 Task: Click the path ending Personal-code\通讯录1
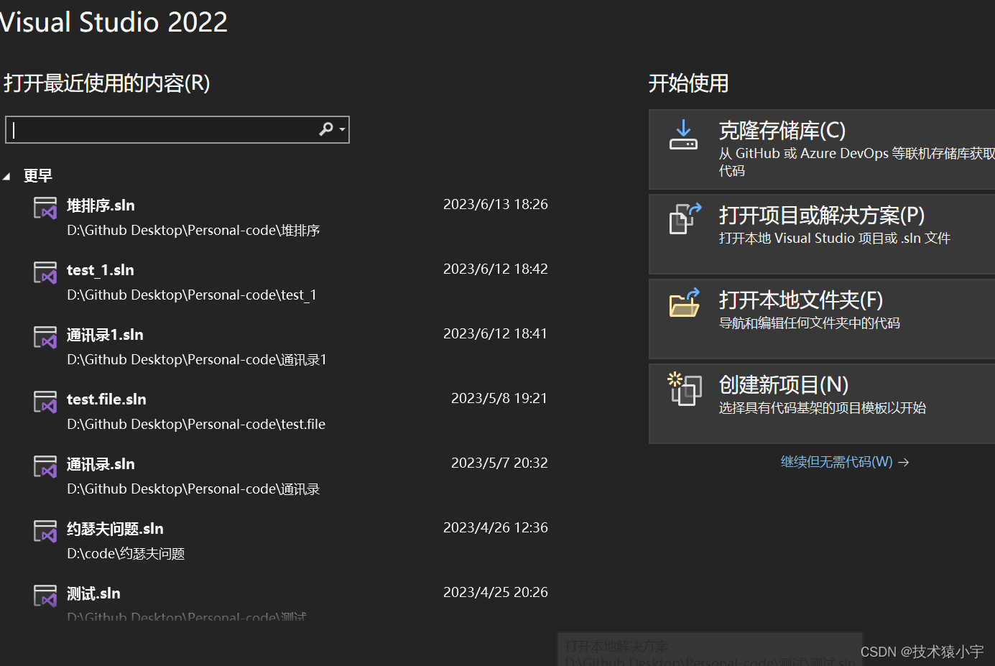pyautogui.click(x=197, y=360)
